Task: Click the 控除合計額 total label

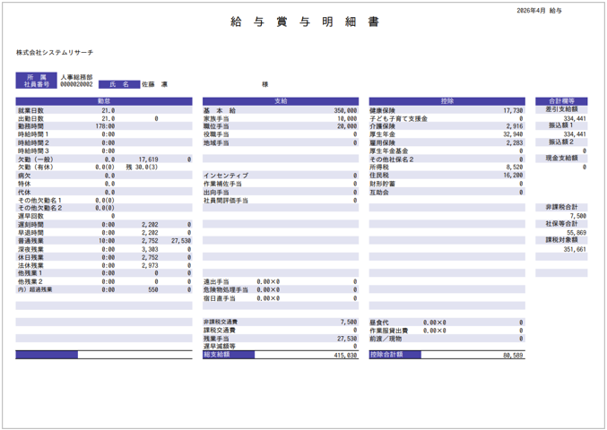Action: point(386,355)
